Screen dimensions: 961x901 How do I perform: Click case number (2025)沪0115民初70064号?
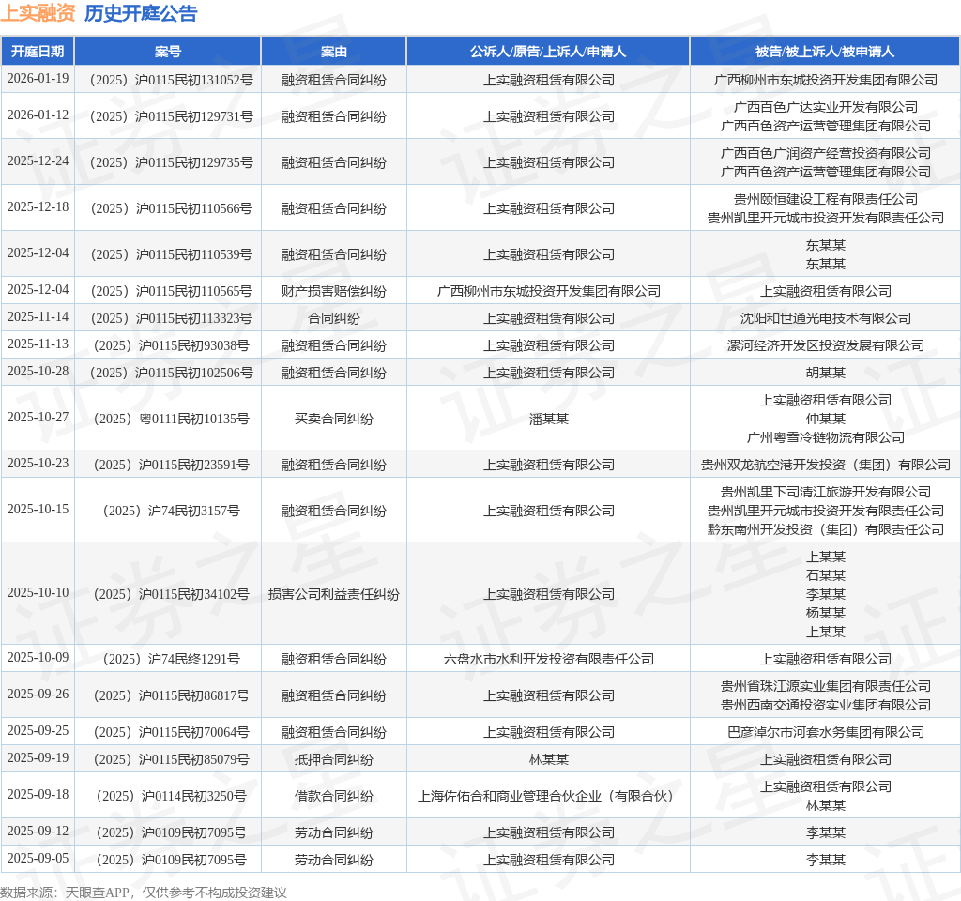pos(171,732)
